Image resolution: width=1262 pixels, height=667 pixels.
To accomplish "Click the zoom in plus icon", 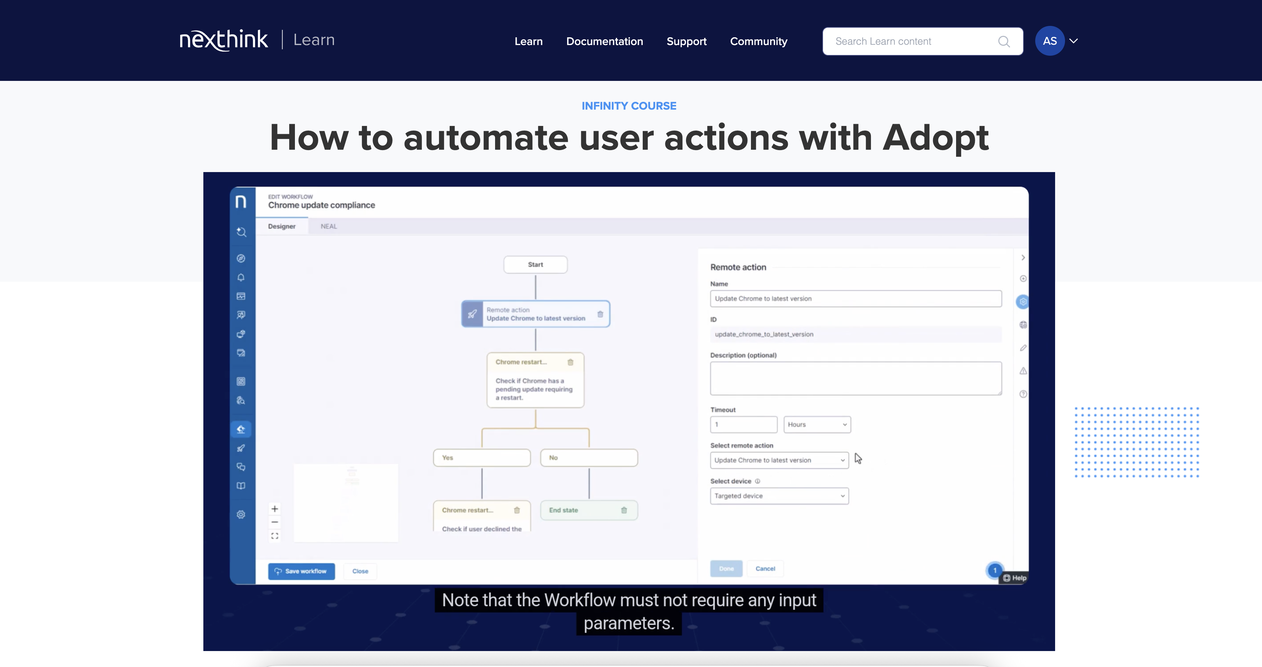I will (x=275, y=509).
